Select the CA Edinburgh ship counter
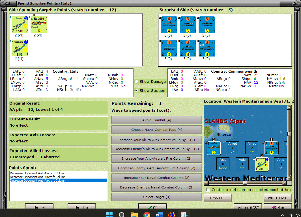The height and width of the screenshot is (217, 301). click(x=188, y=48)
